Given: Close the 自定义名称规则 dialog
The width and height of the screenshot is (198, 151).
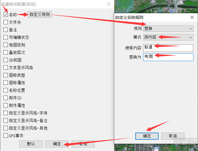Looking at the screenshot, I should pos(192,17).
